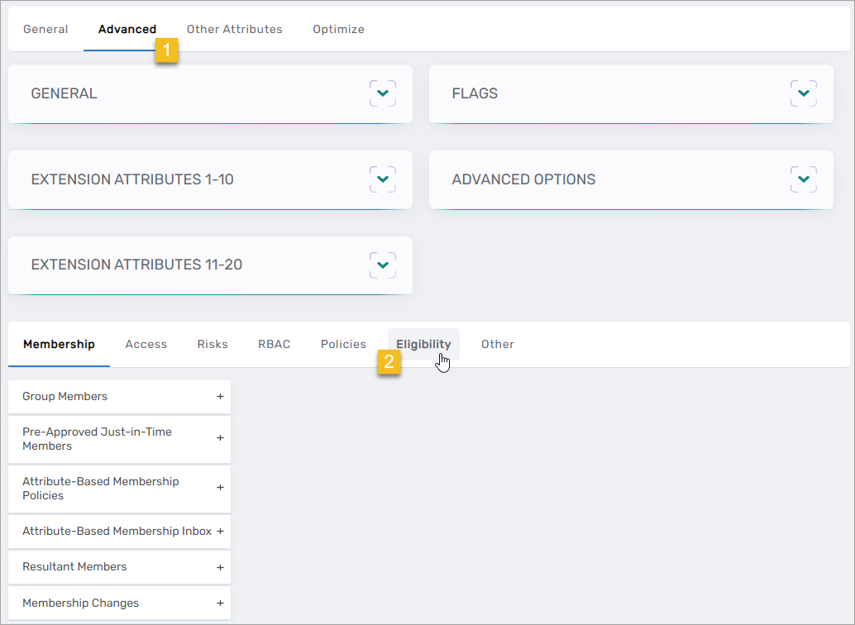Click plus icon for Membership Changes

220,604
